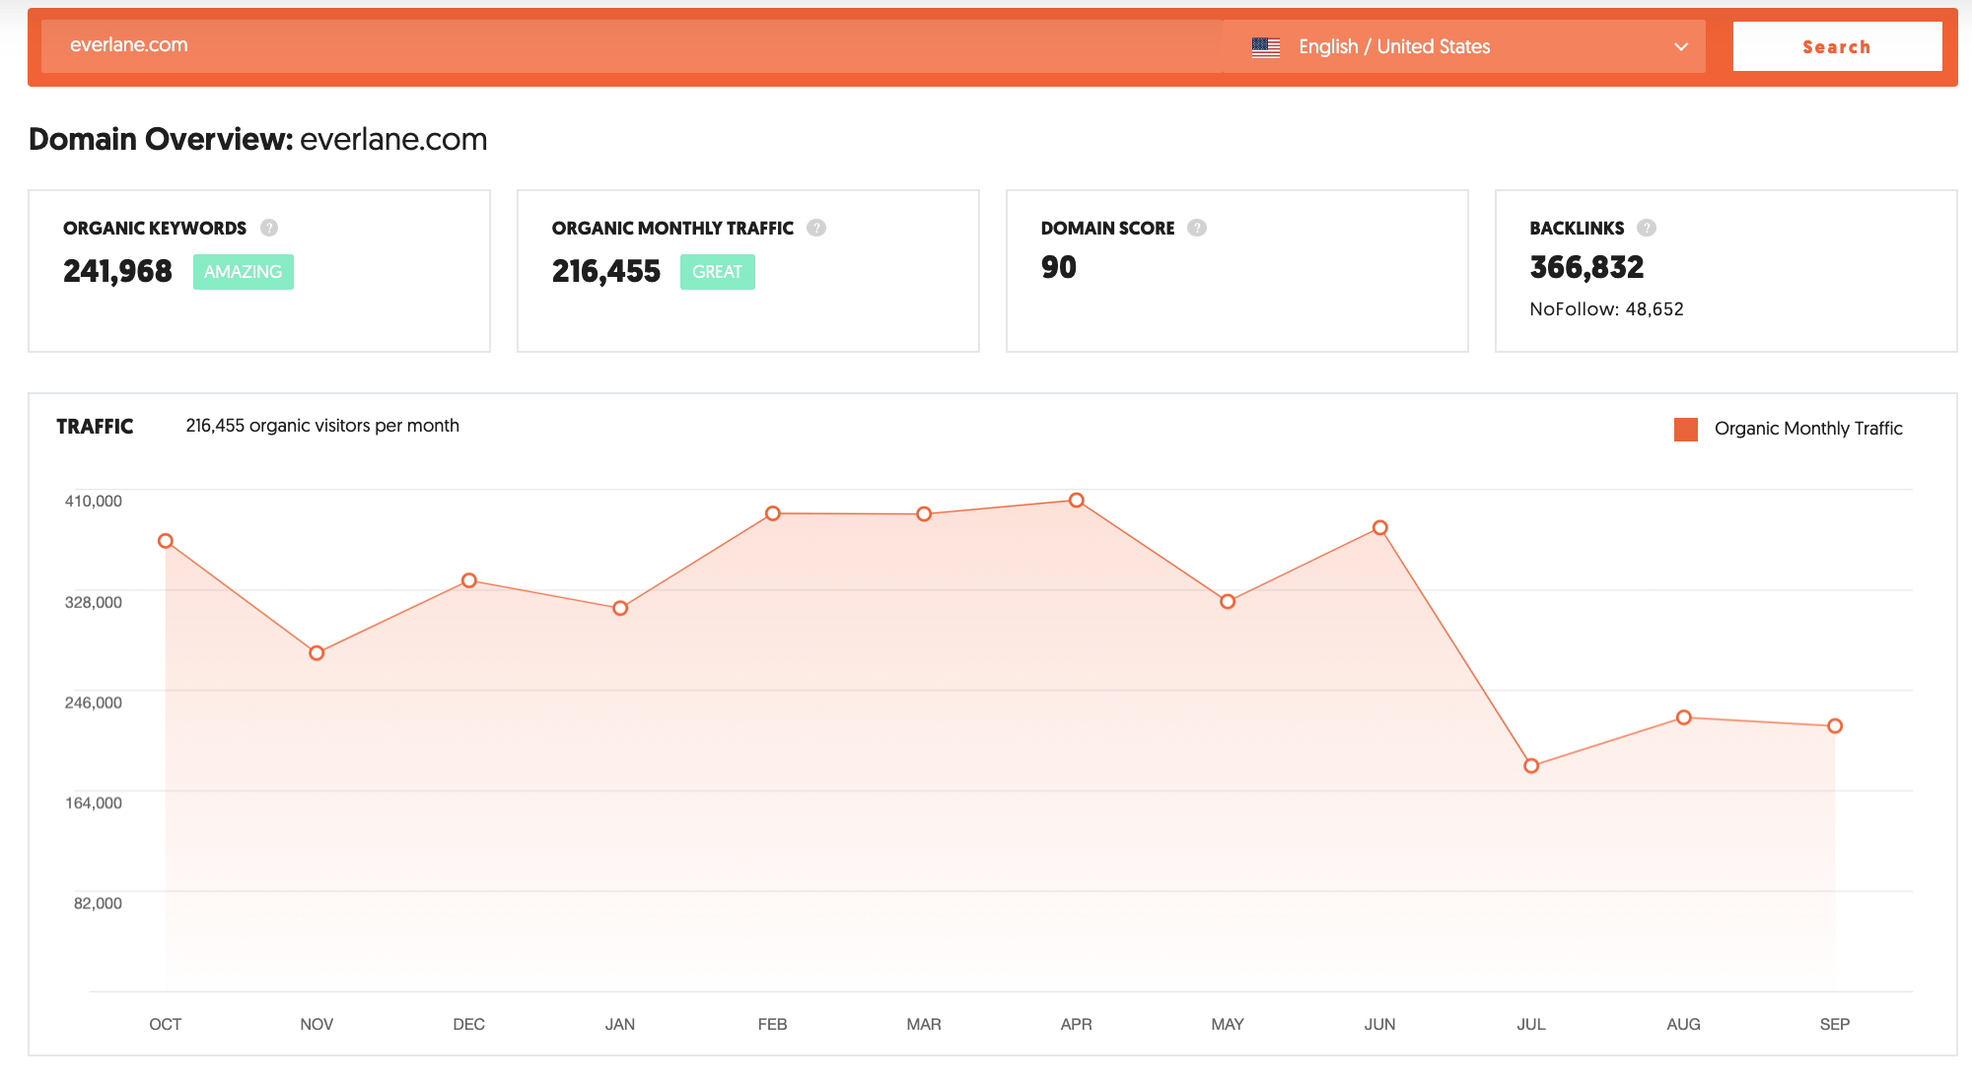Click the Organic Monthly Traffic legend swatch
This screenshot has height=1084, width=1972.
pos(1686,429)
